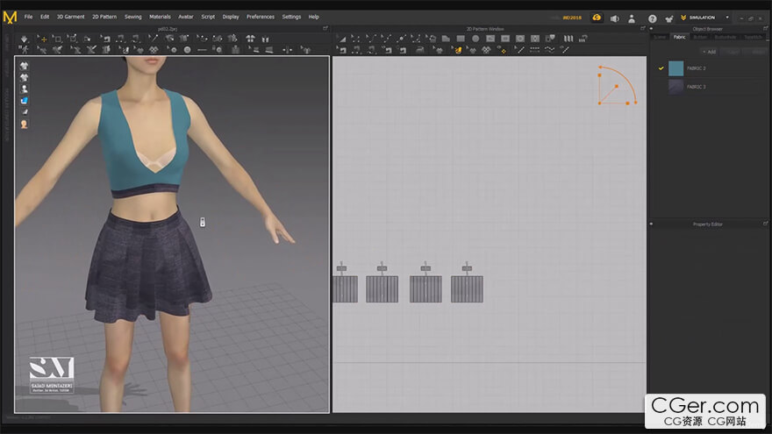
Task: Collapse the Property Editor using its arrow
Action: click(x=651, y=224)
